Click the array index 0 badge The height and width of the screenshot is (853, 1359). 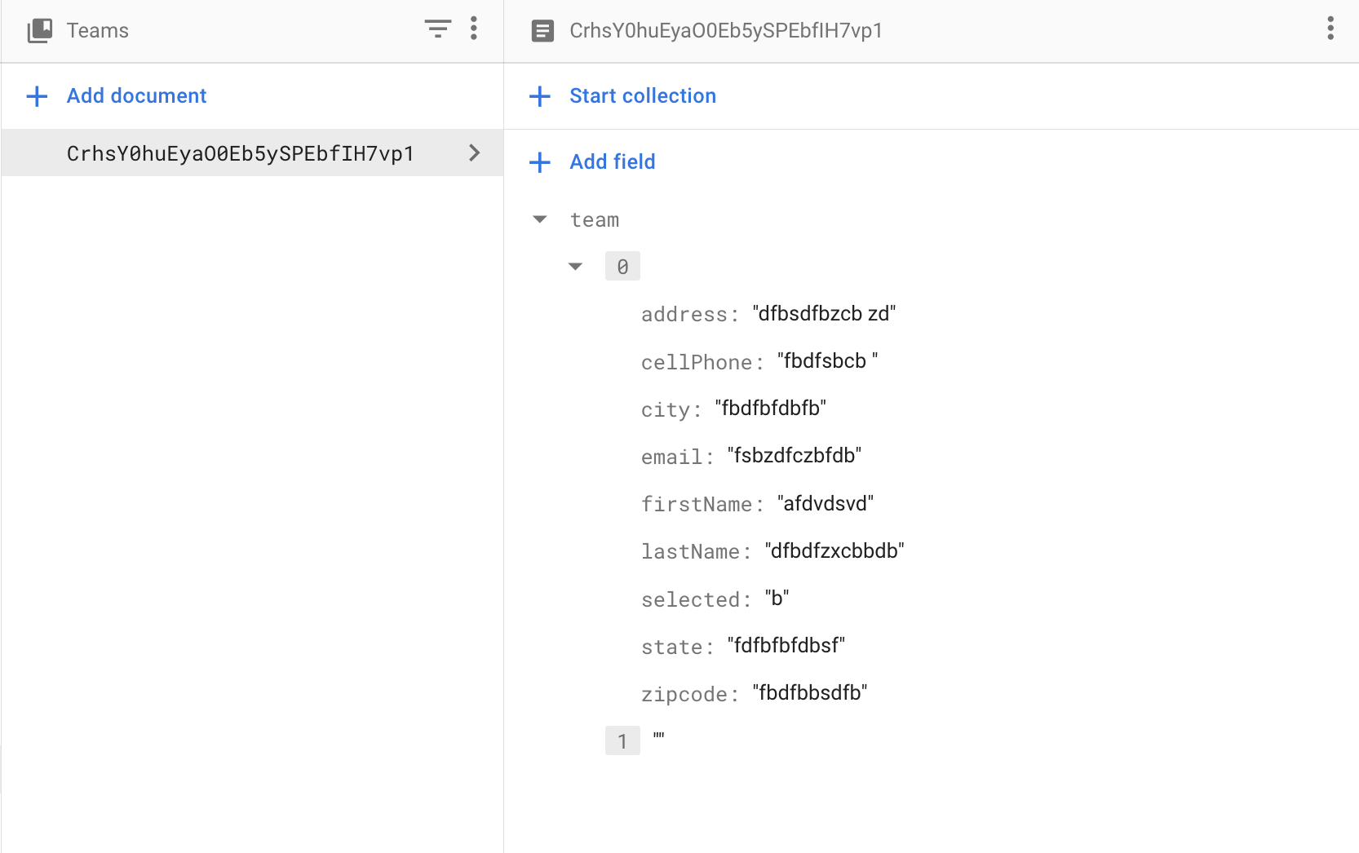(x=622, y=267)
